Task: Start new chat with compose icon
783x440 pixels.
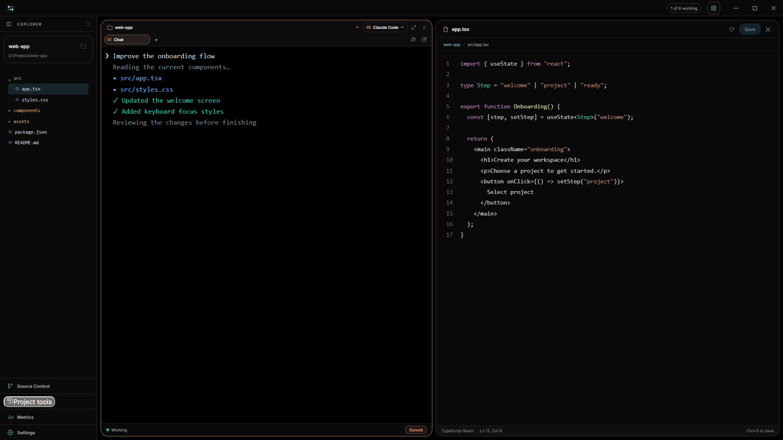Action: click(x=425, y=40)
